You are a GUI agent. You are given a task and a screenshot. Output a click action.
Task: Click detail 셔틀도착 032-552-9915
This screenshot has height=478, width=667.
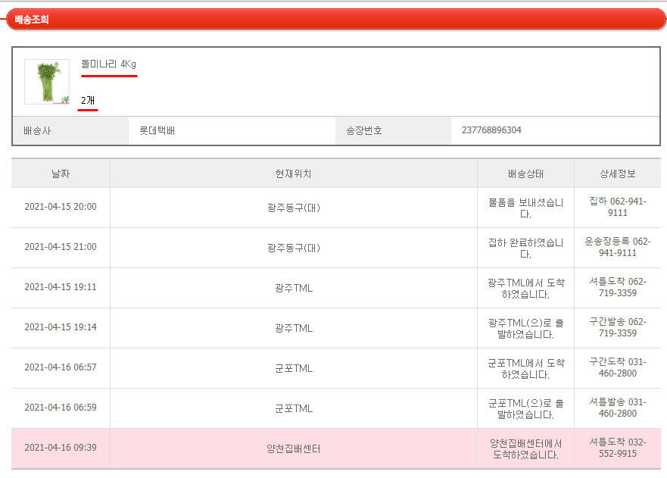[x=618, y=448]
